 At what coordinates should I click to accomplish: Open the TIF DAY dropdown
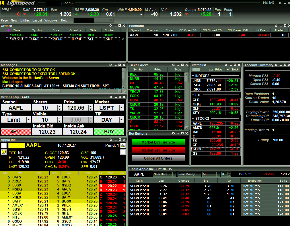121,120
